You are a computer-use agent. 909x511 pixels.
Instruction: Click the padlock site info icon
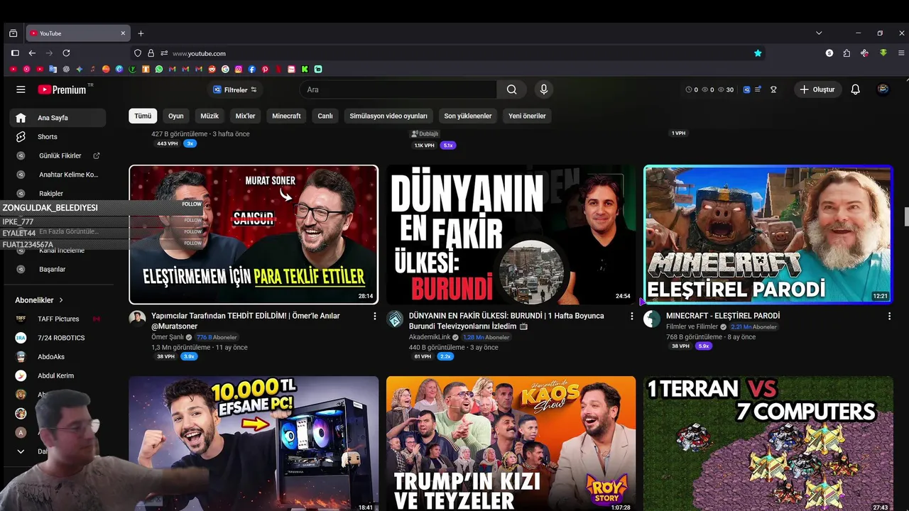(x=151, y=53)
